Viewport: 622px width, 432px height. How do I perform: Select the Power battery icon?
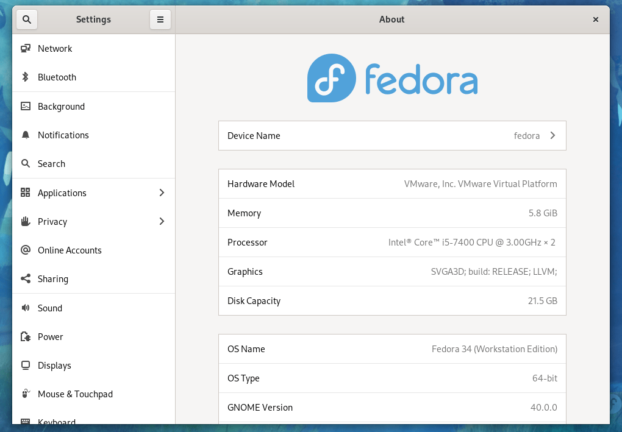26,336
